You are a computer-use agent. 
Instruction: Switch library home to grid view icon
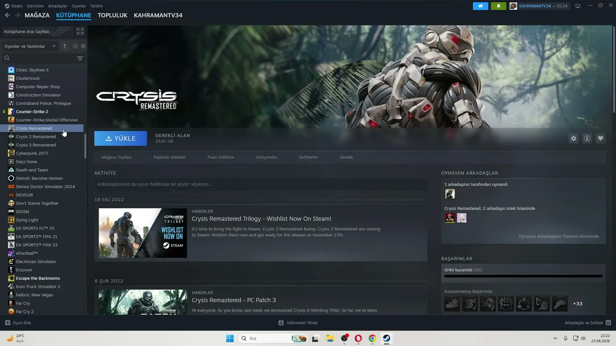click(x=80, y=31)
